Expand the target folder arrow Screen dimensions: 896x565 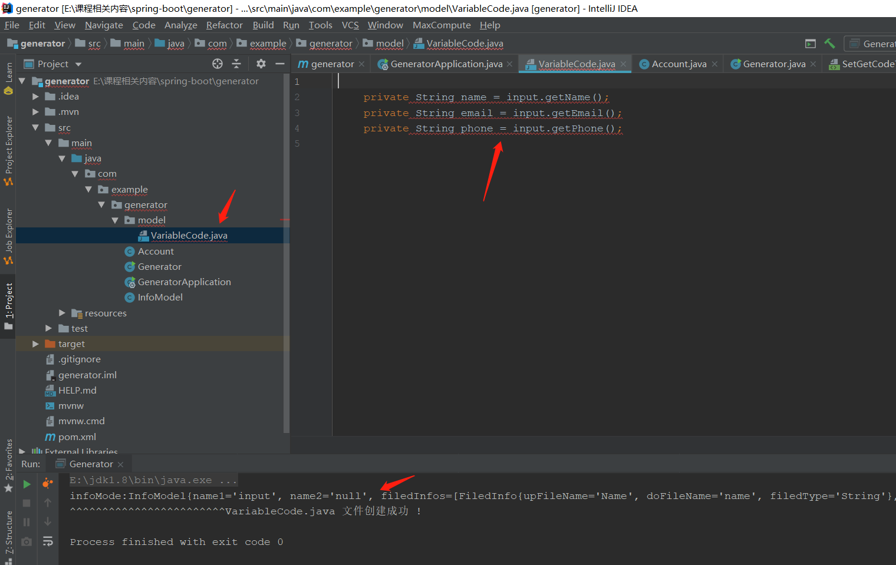35,343
